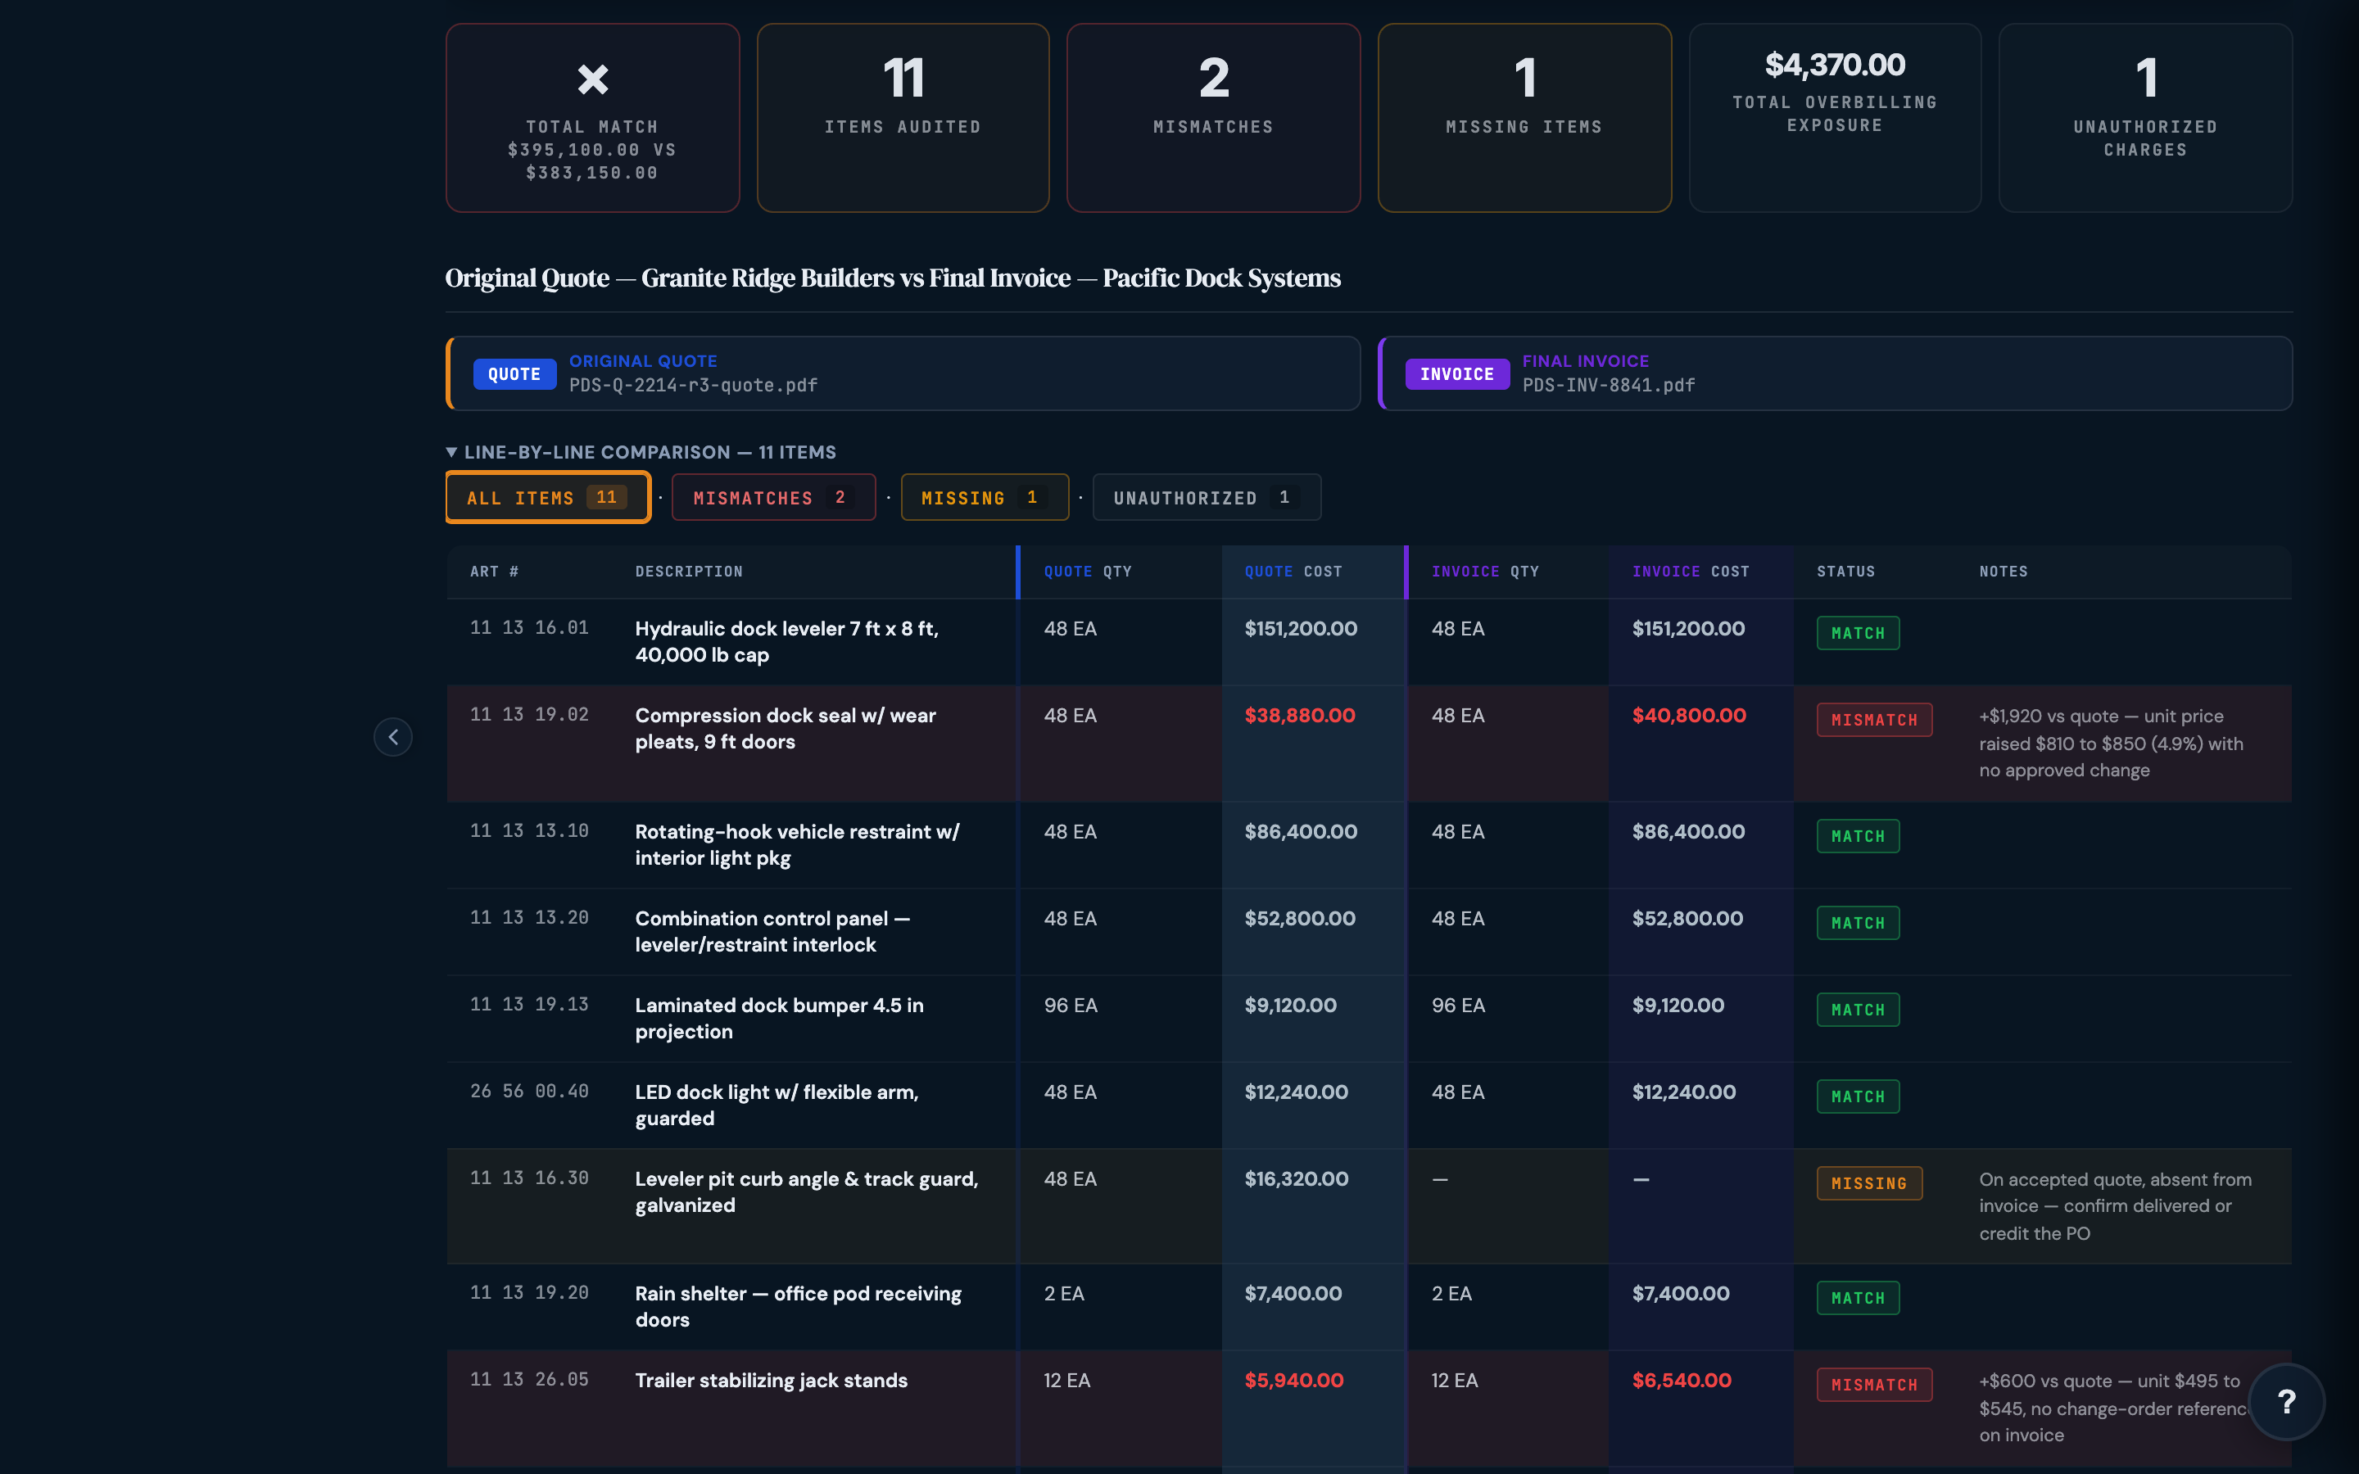2359x1474 pixels.
Task: Click the +$600 vs quote note
Action: pos(2113,1408)
